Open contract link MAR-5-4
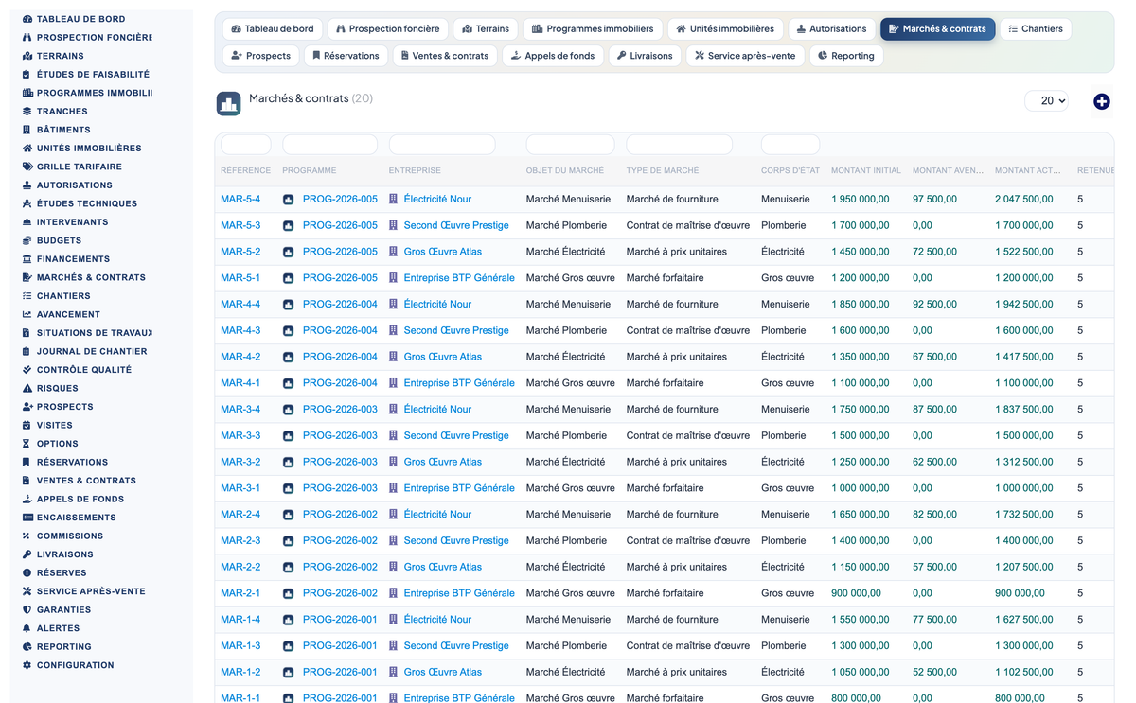The image size is (1136, 703). (x=240, y=200)
